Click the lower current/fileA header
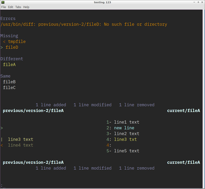This screenshot has height=189, width=205. pyautogui.click(x=183, y=162)
